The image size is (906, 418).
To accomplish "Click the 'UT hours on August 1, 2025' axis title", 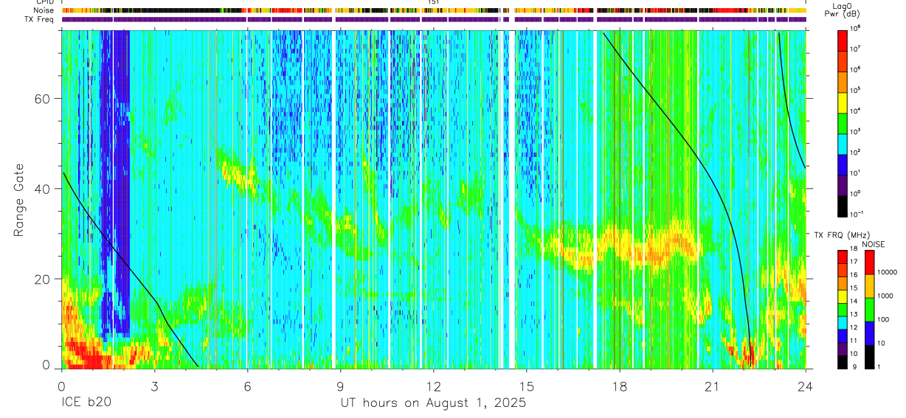I will (x=433, y=403).
